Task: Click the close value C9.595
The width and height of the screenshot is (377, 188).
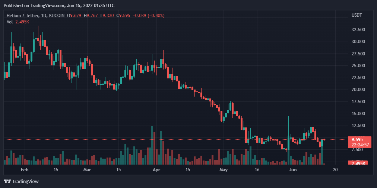Action: click(x=123, y=16)
